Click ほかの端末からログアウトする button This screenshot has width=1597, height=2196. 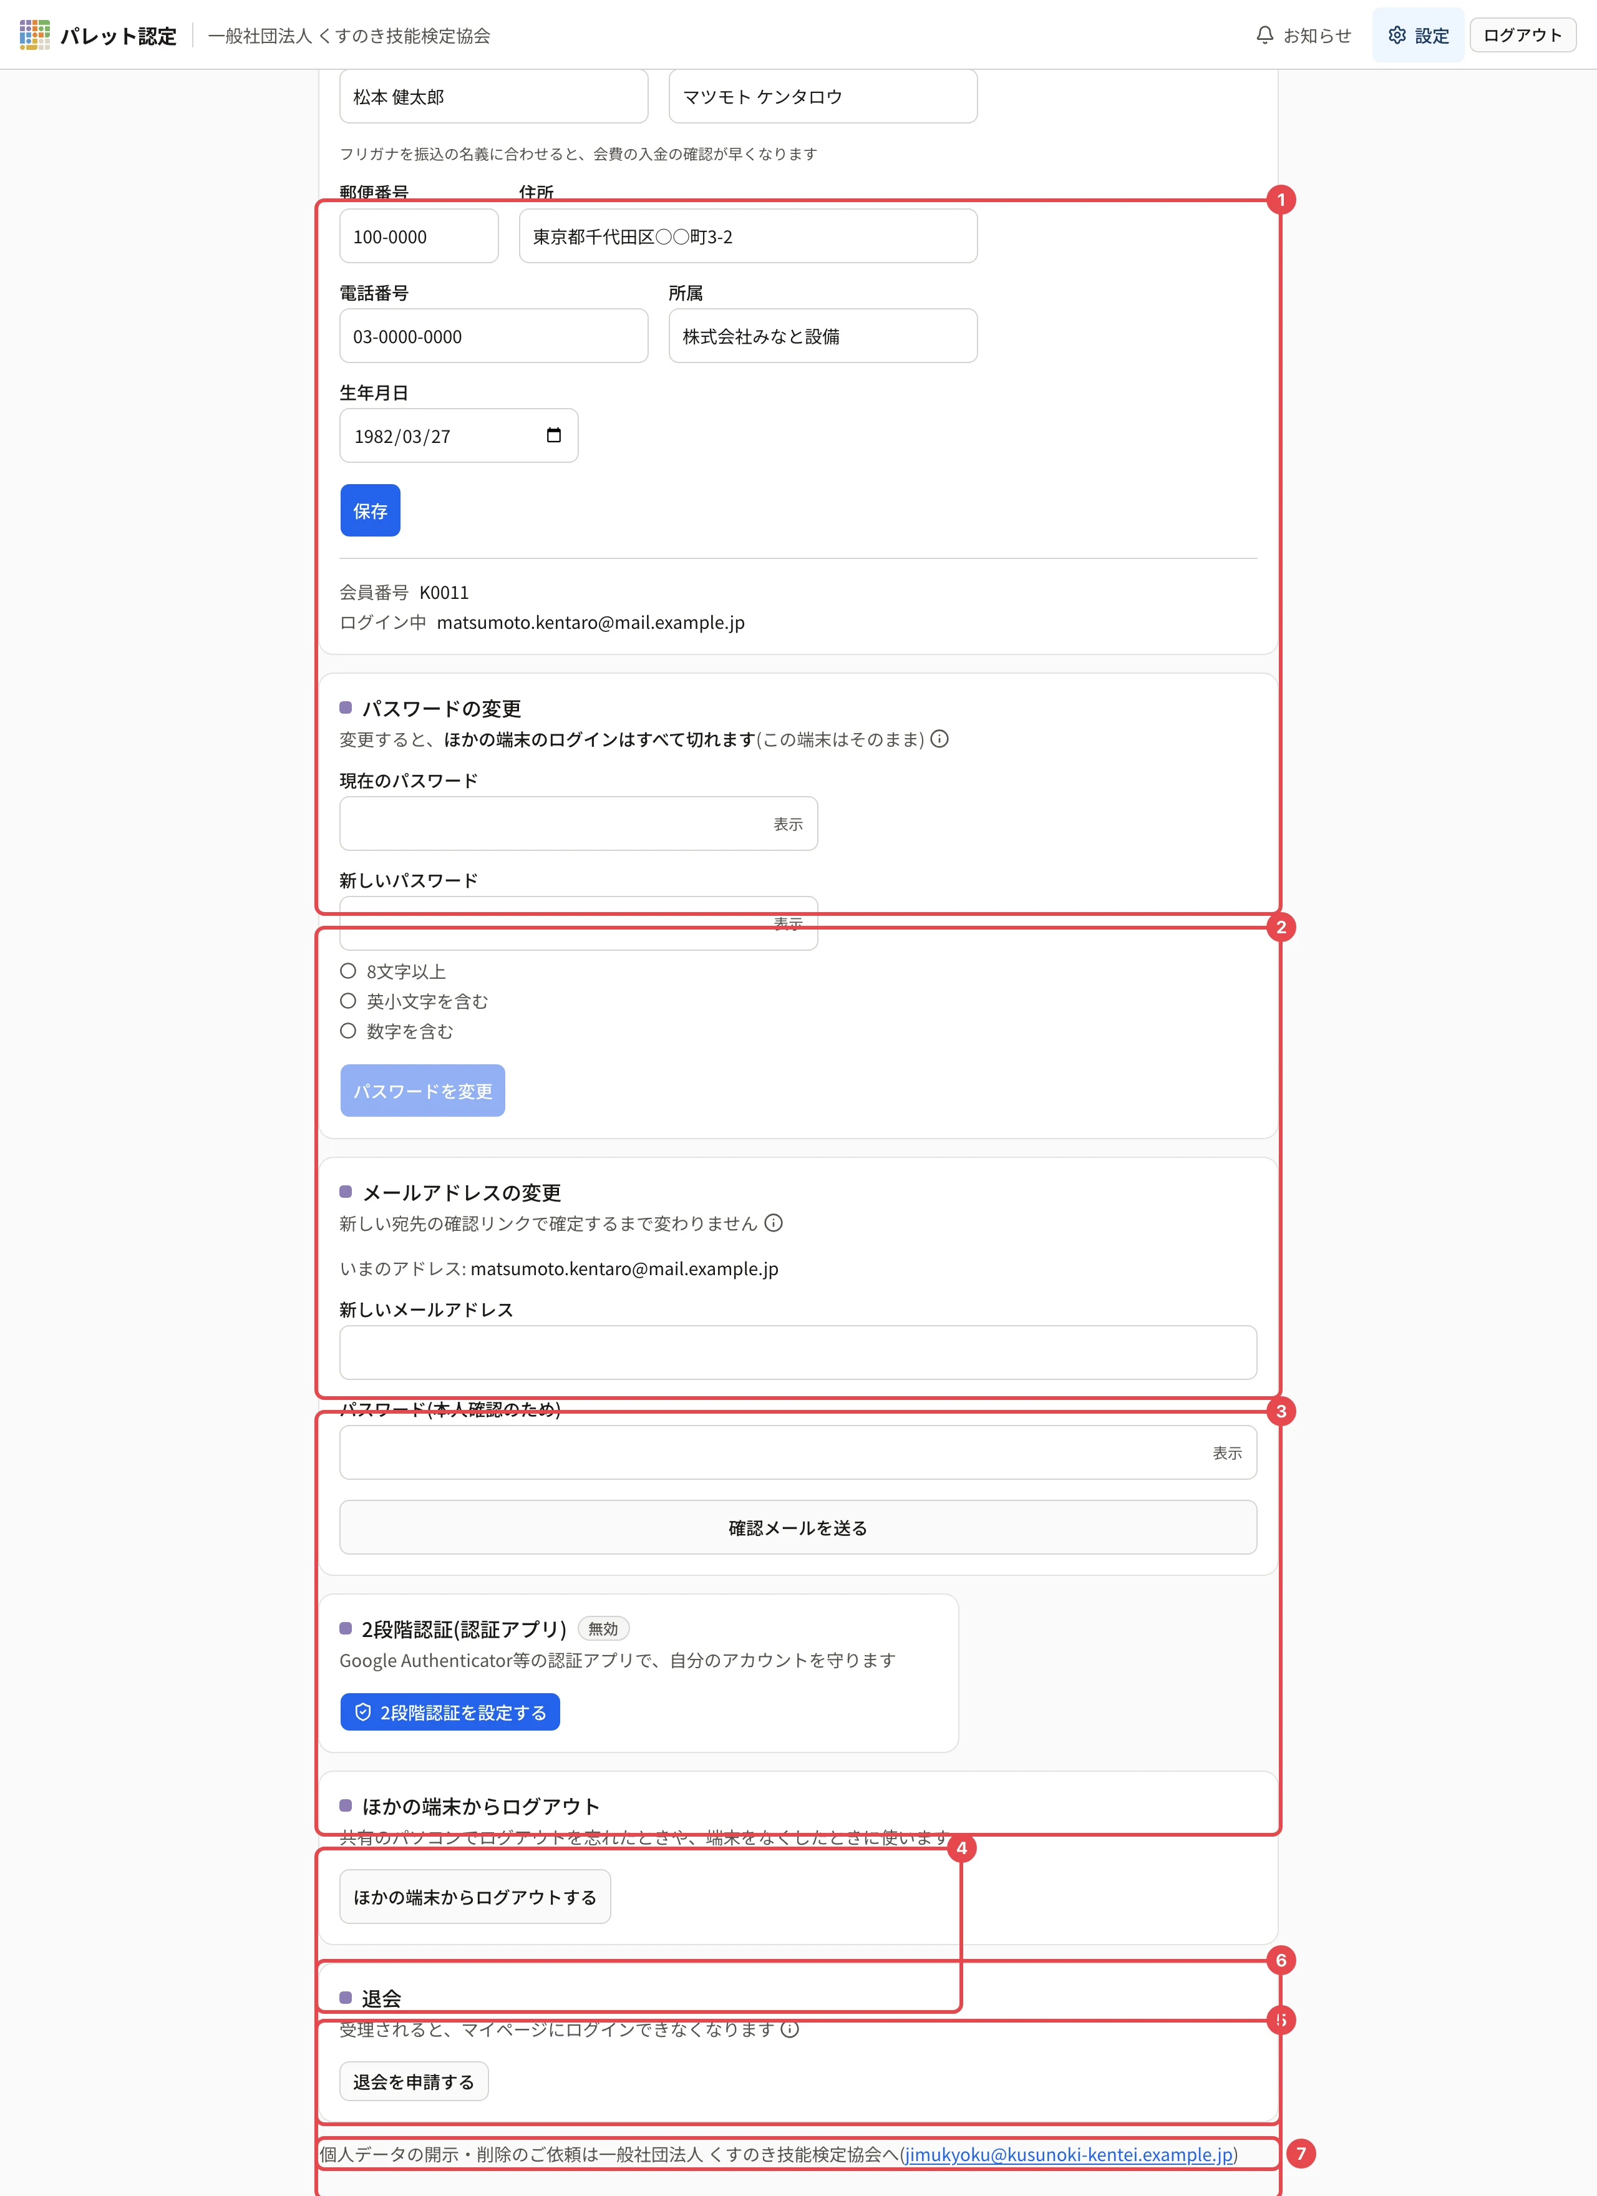[475, 1896]
